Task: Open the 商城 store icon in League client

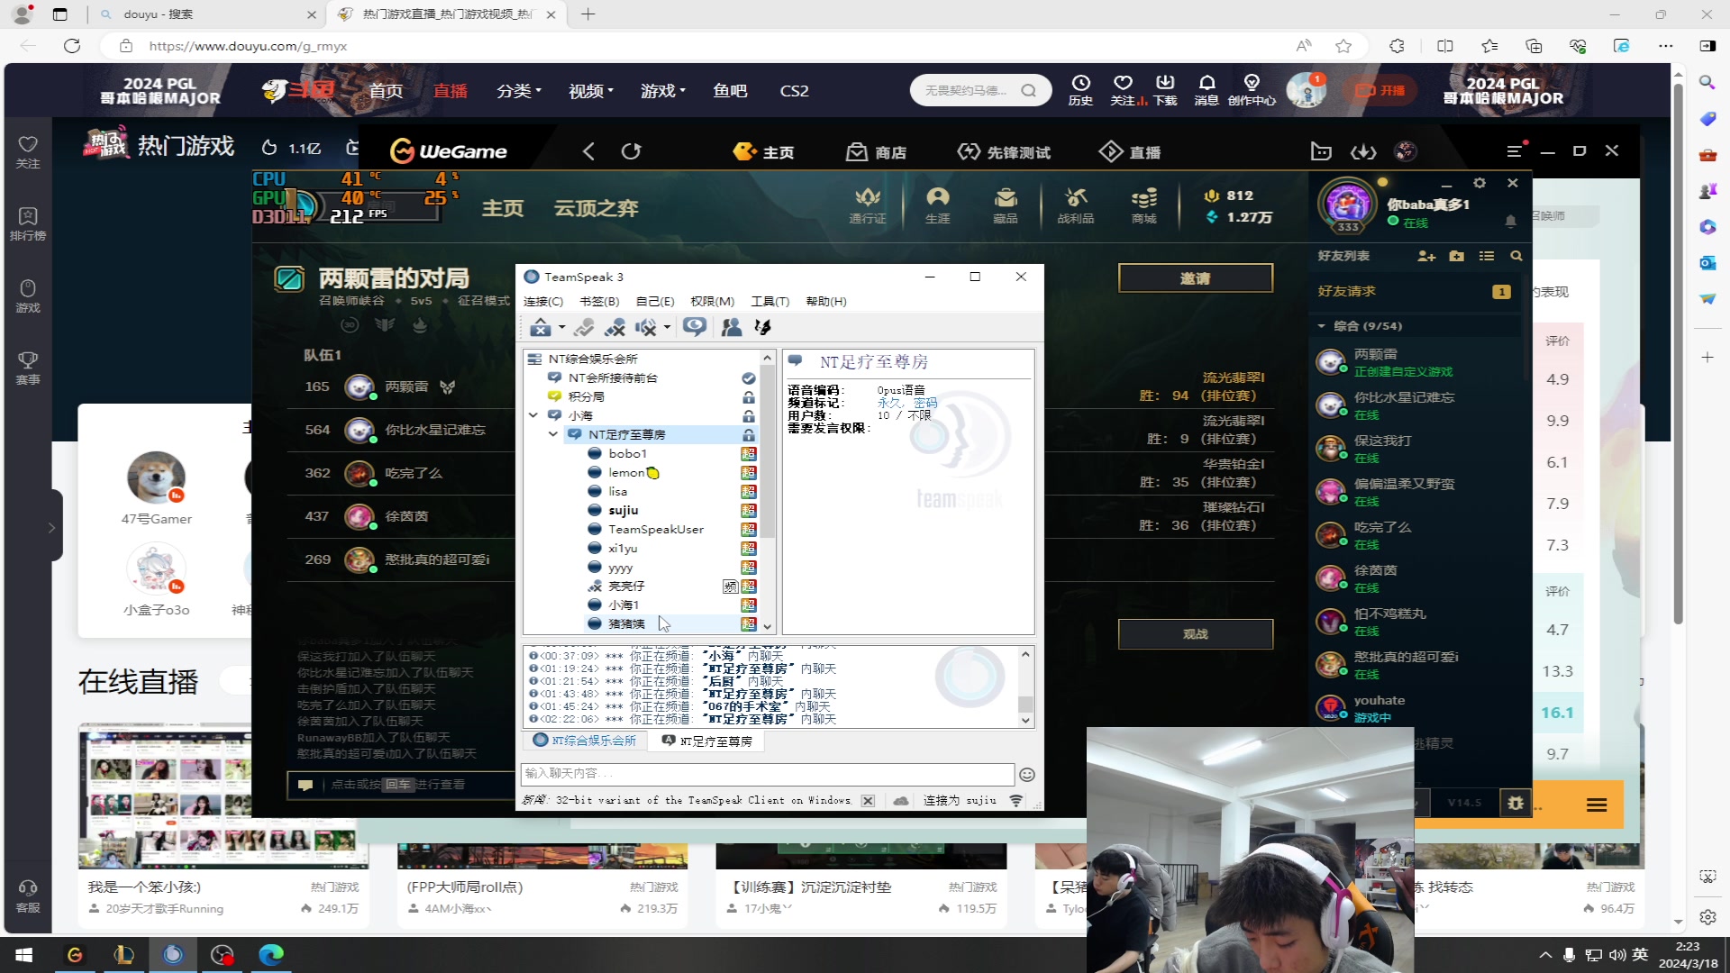Action: (x=1144, y=205)
